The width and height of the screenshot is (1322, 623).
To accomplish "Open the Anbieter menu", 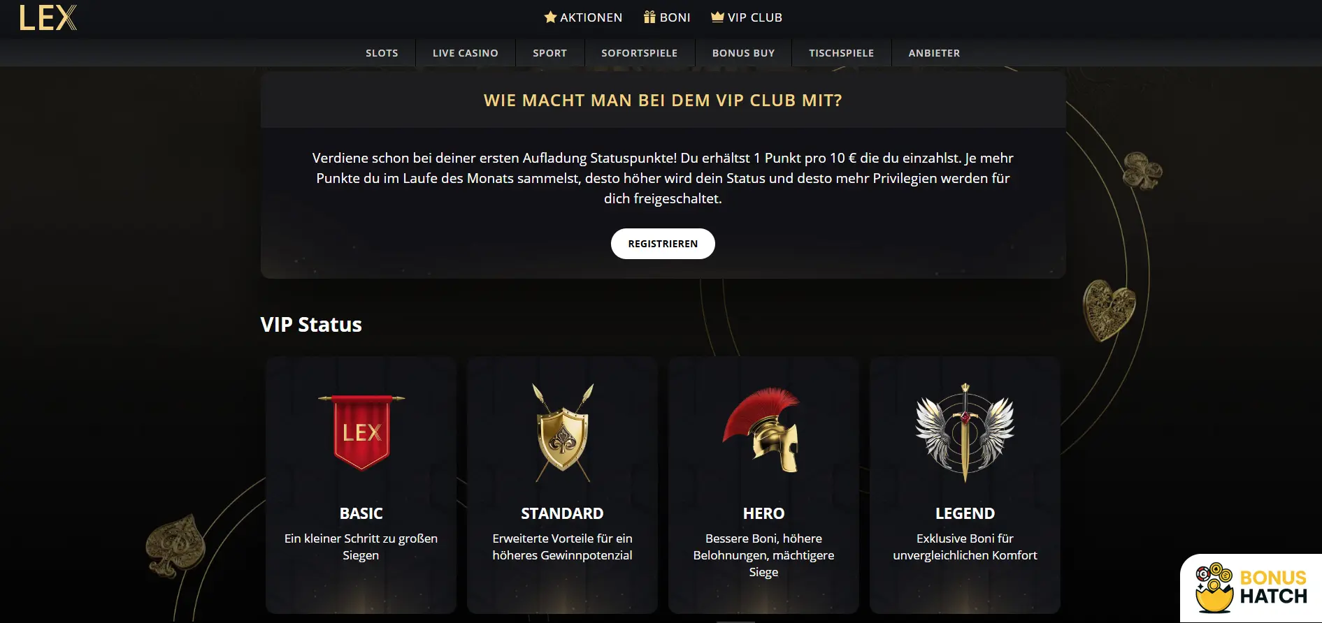I will pyautogui.click(x=934, y=53).
